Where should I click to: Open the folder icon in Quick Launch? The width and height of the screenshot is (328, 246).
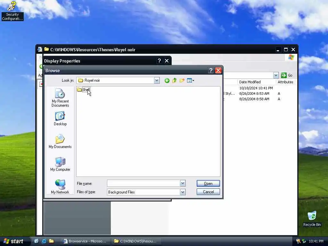click(51, 241)
